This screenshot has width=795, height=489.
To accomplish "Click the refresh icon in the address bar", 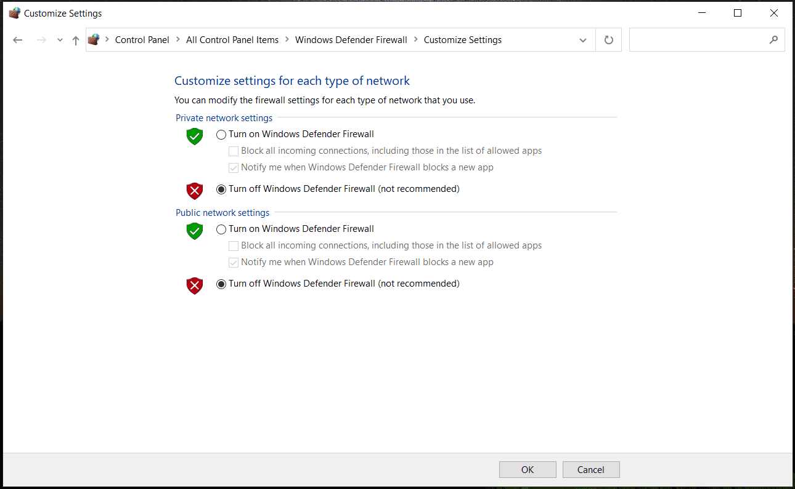I will coord(608,39).
